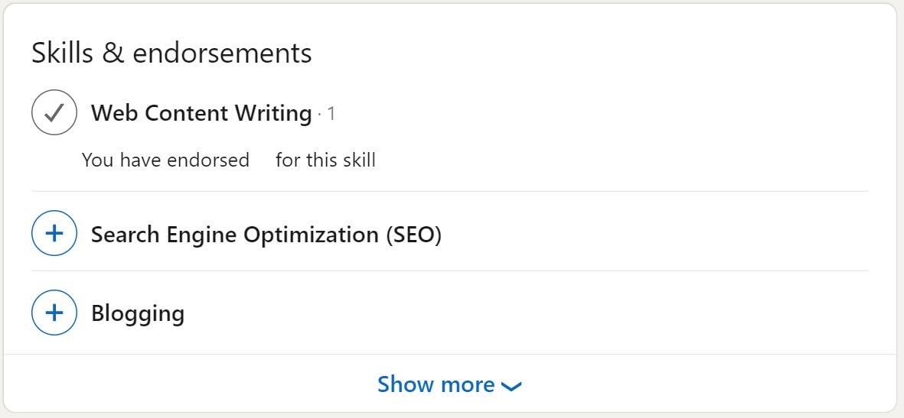
Task: Click blank name gap after "You have endorsed"
Action: 263,160
